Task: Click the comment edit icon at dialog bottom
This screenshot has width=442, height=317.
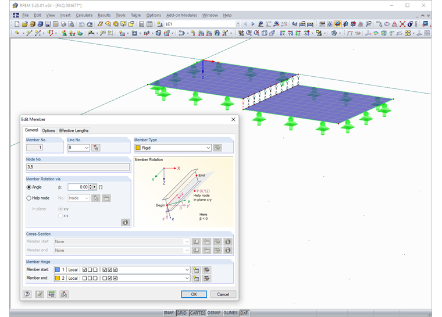Action: pos(40,294)
